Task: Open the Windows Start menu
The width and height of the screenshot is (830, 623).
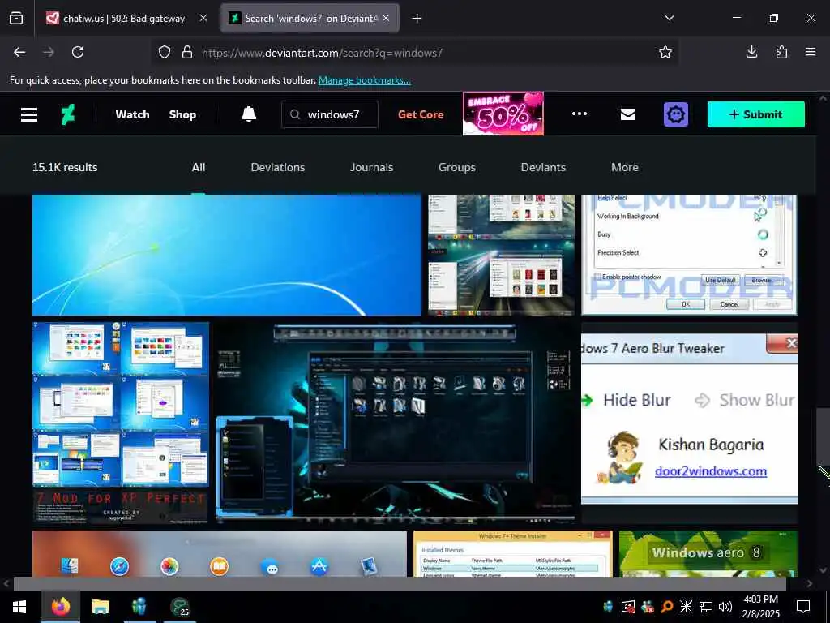Action: click(19, 607)
